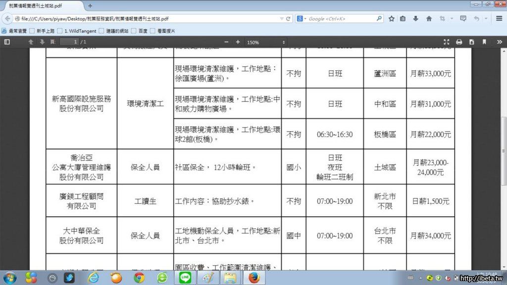This screenshot has width=507, height=285.
Task: Go to next PDF page
Action: coord(42,42)
